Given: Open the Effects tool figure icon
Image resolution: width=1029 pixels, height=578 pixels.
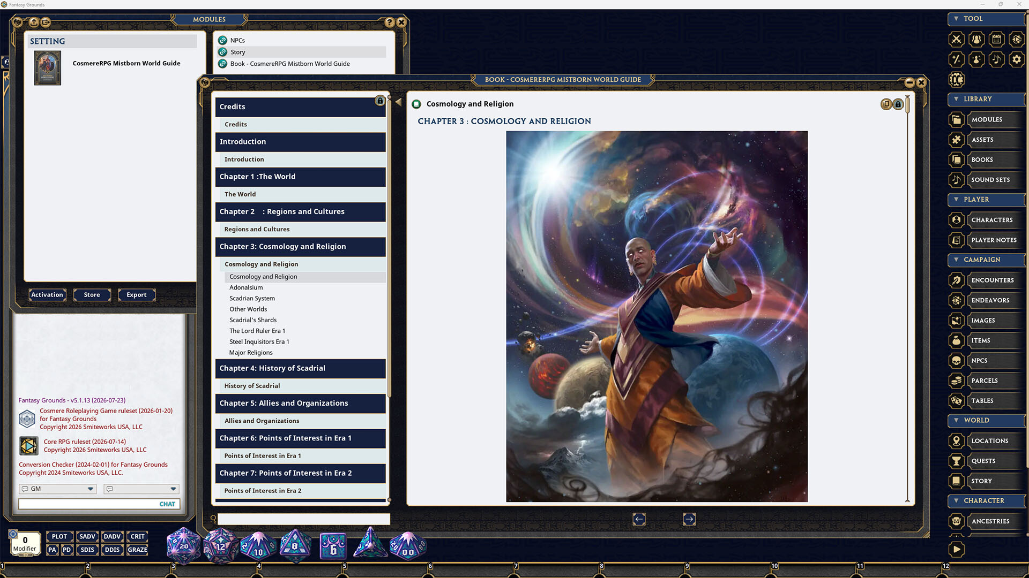Looking at the screenshot, I should coord(976,59).
